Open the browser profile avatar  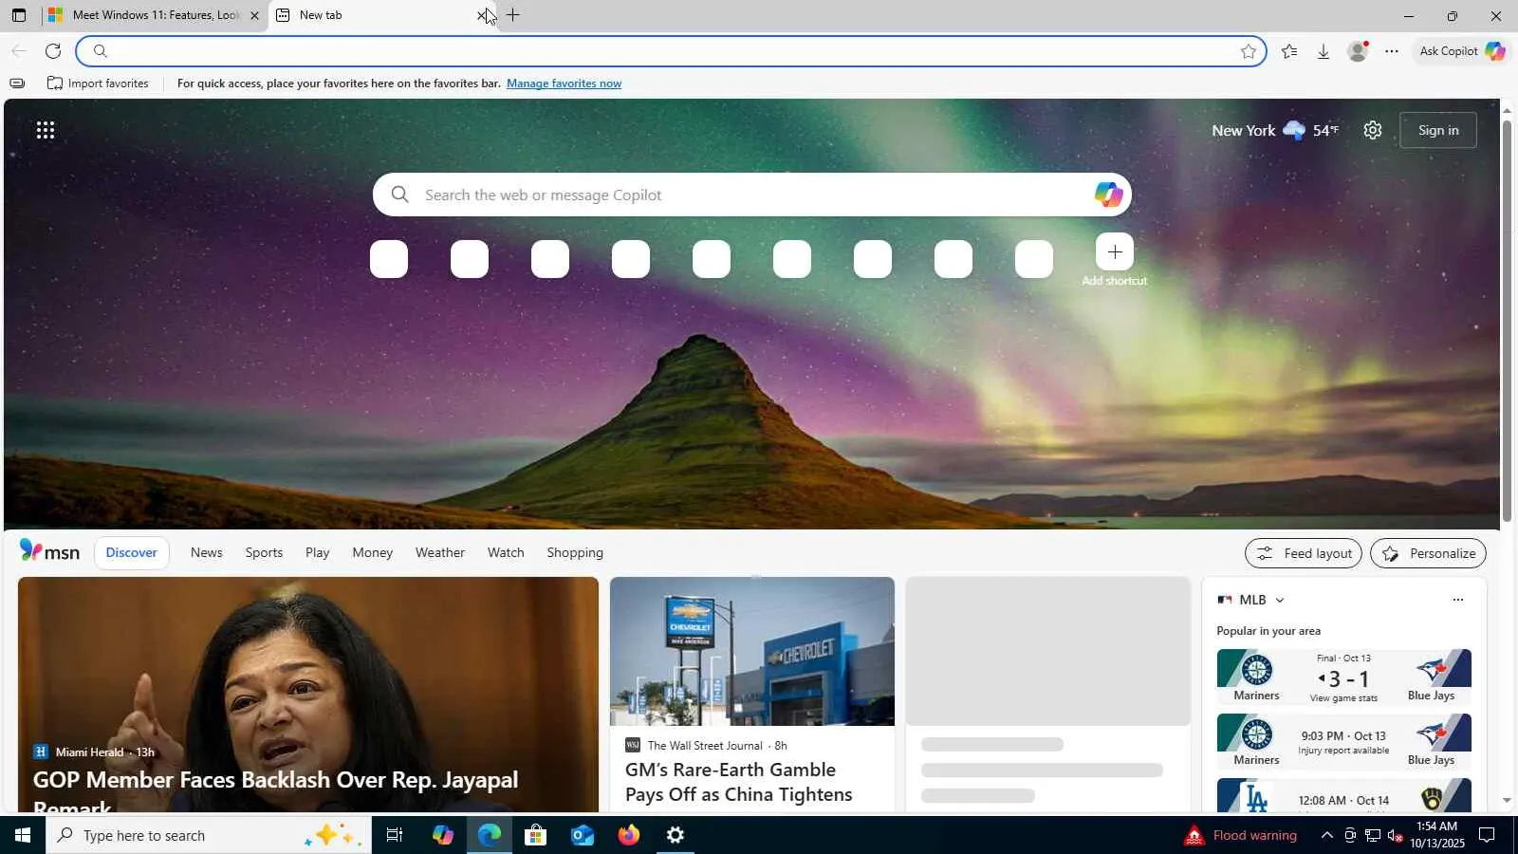coord(1359,51)
